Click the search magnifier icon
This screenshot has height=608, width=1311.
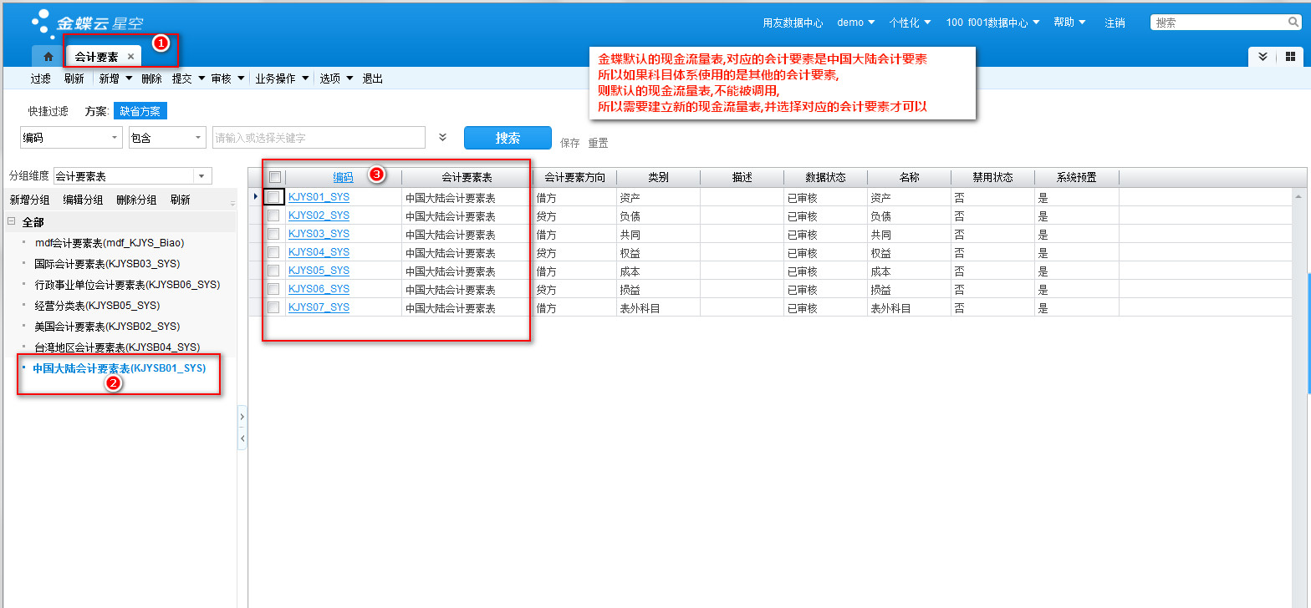1293,23
